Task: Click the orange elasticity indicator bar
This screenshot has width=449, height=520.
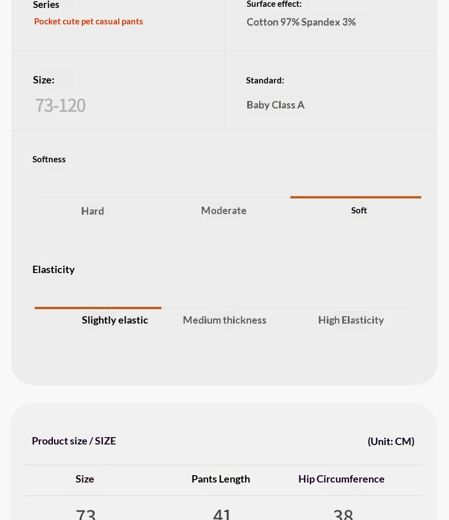Action: [98, 308]
